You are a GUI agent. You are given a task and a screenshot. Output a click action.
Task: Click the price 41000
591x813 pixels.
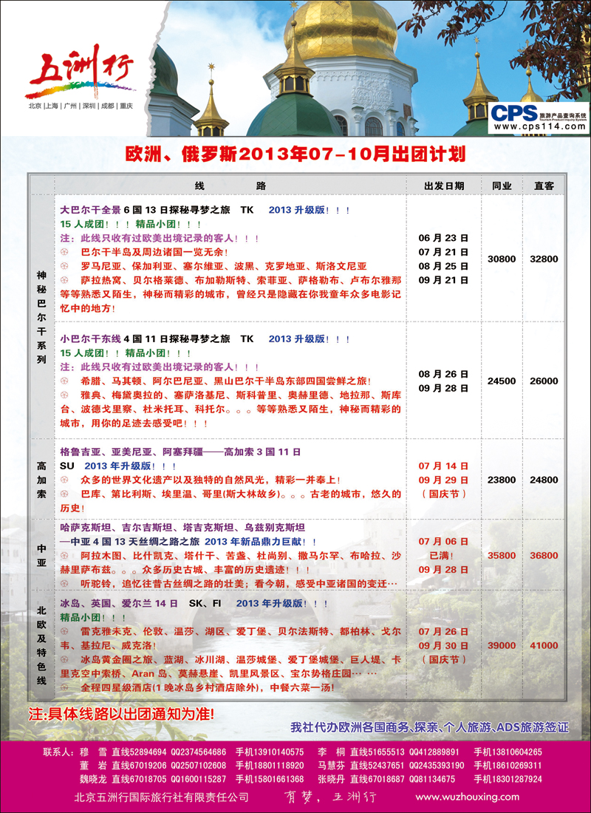tap(544, 645)
